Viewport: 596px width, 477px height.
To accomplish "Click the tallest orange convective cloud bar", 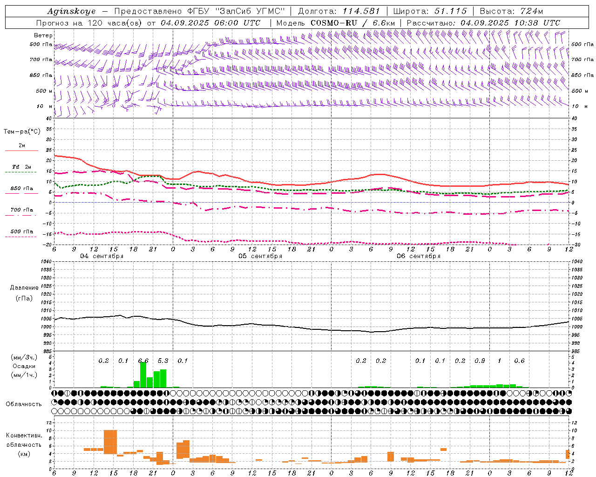I will tap(110, 442).
